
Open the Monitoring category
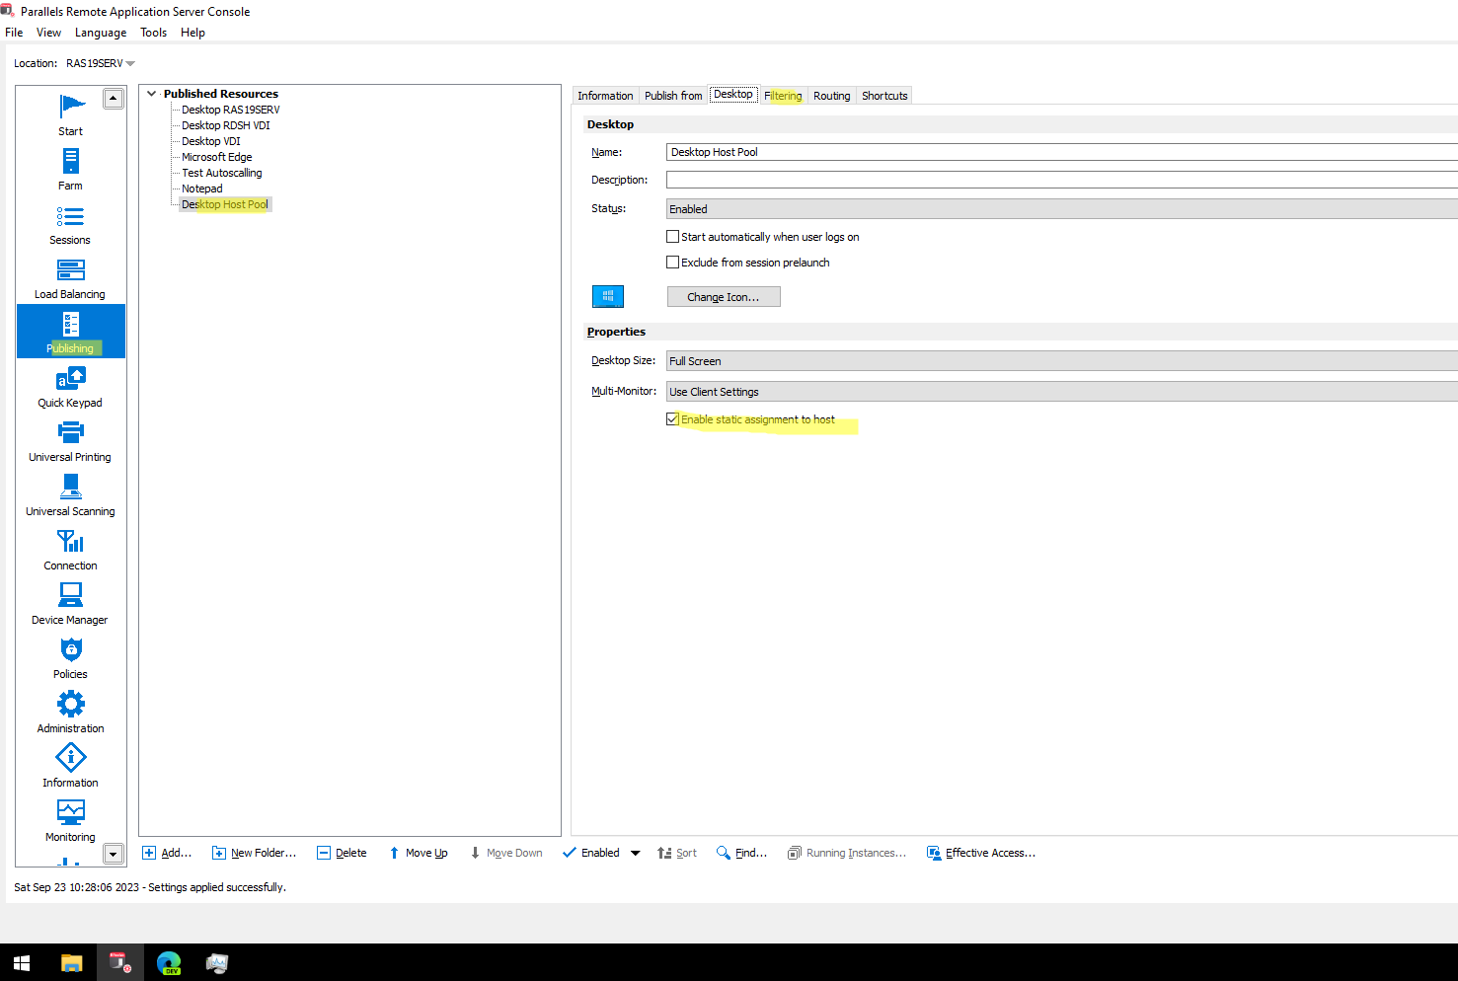(70, 820)
